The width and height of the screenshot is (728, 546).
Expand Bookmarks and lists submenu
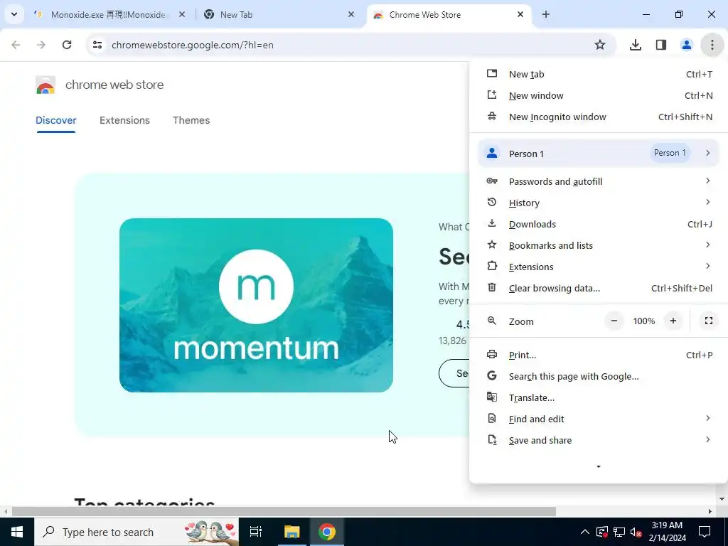coord(599,245)
